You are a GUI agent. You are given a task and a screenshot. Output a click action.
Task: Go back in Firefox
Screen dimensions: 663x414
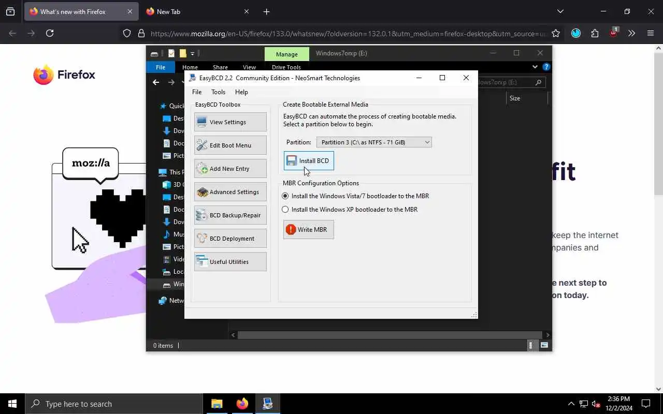point(12,33)
